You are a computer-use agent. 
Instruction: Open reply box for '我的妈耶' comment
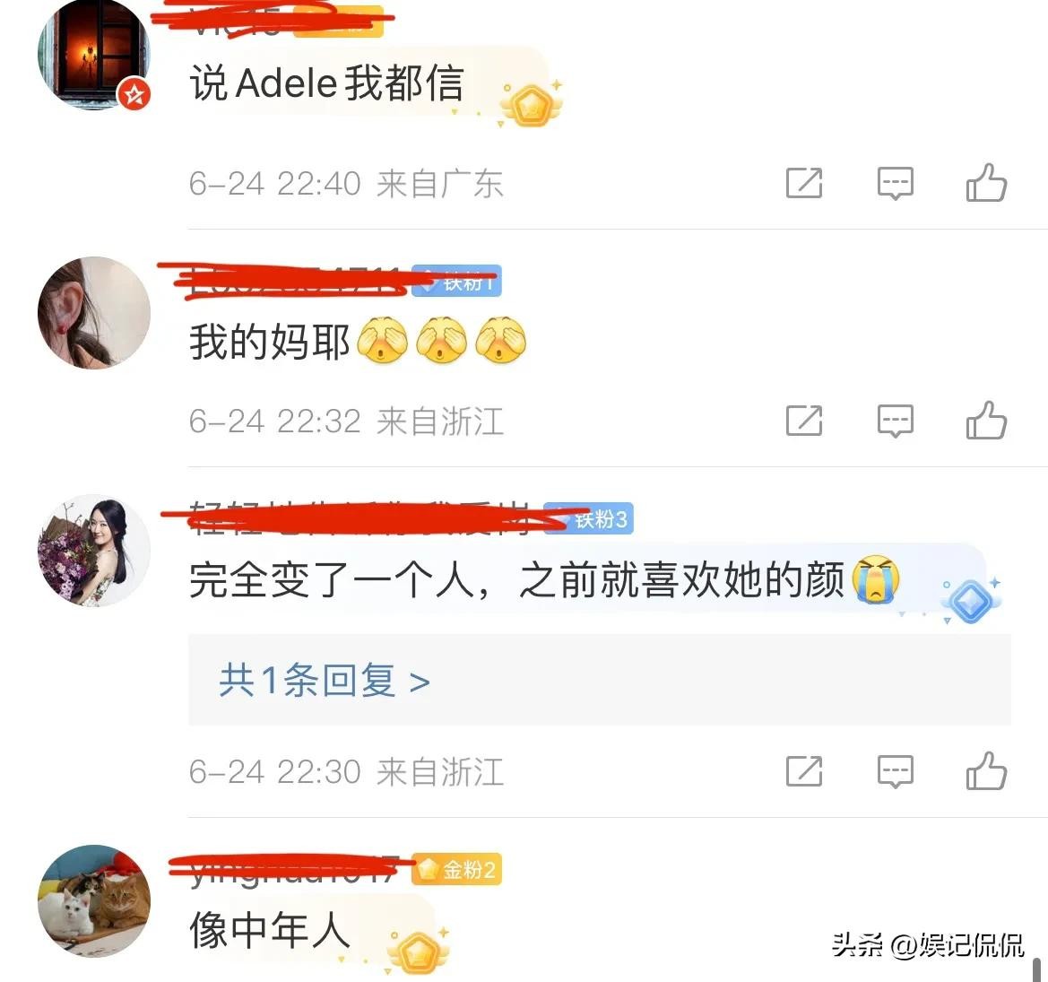click(x=895, y=421)
